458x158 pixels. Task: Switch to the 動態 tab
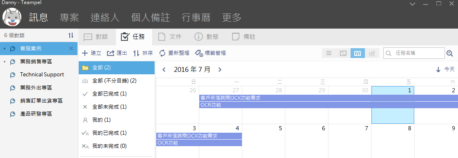206,37
